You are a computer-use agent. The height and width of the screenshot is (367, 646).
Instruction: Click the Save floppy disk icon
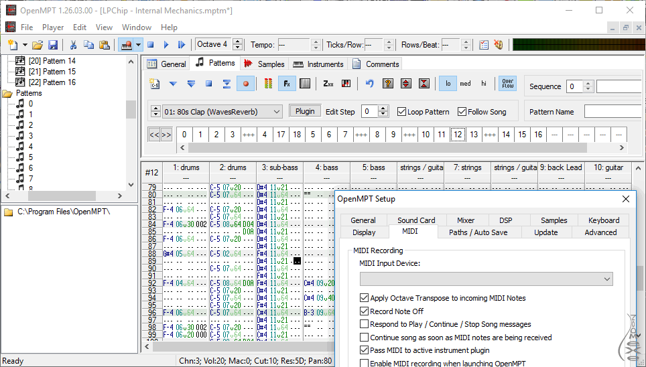(x=53, y=44)
